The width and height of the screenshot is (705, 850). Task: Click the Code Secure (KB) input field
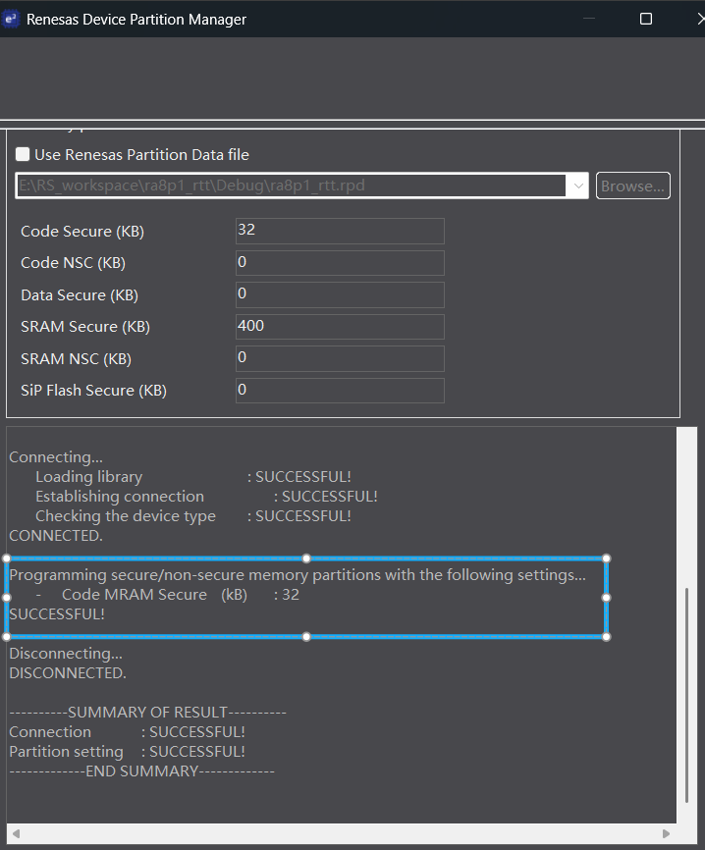340,231
